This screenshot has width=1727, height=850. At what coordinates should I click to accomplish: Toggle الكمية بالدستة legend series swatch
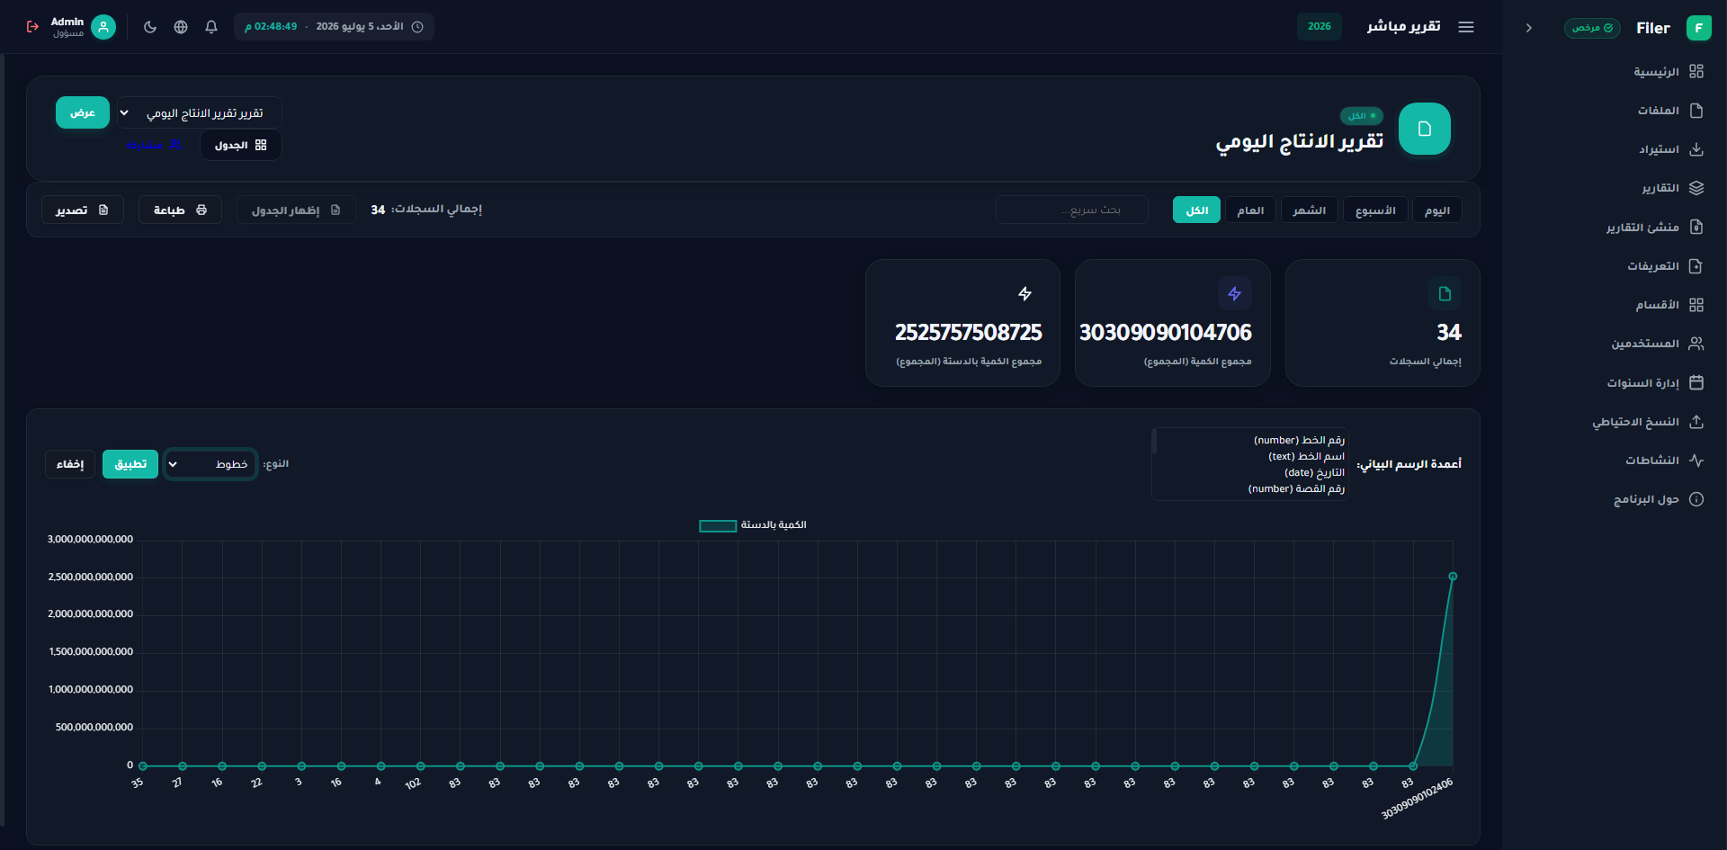pyautogui.click(x=718, y=525)
